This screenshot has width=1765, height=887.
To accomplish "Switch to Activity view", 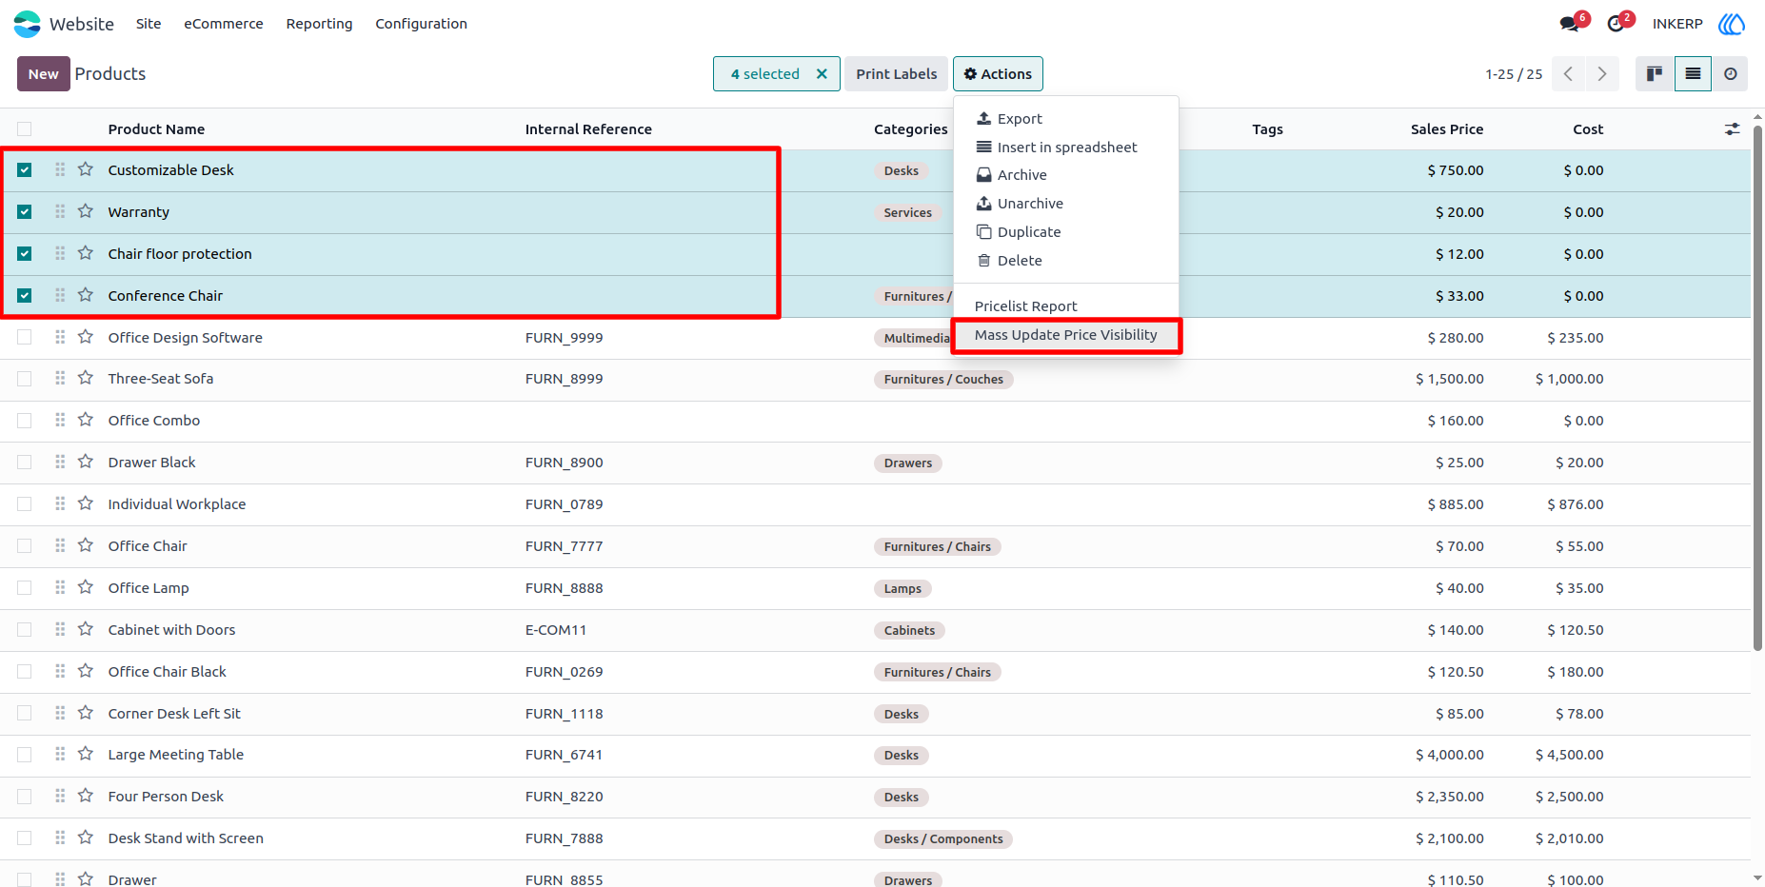I will 1730,74.
